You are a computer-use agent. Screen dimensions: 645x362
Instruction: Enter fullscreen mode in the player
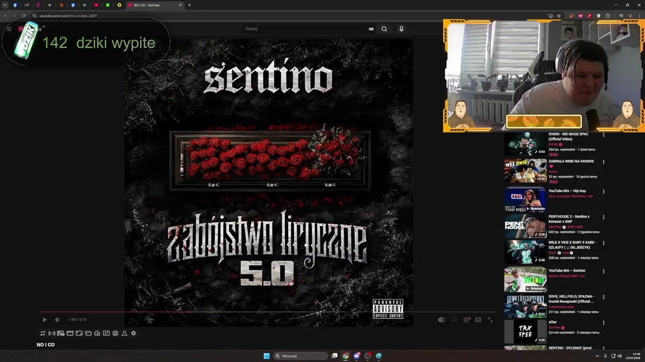(490, 320)
